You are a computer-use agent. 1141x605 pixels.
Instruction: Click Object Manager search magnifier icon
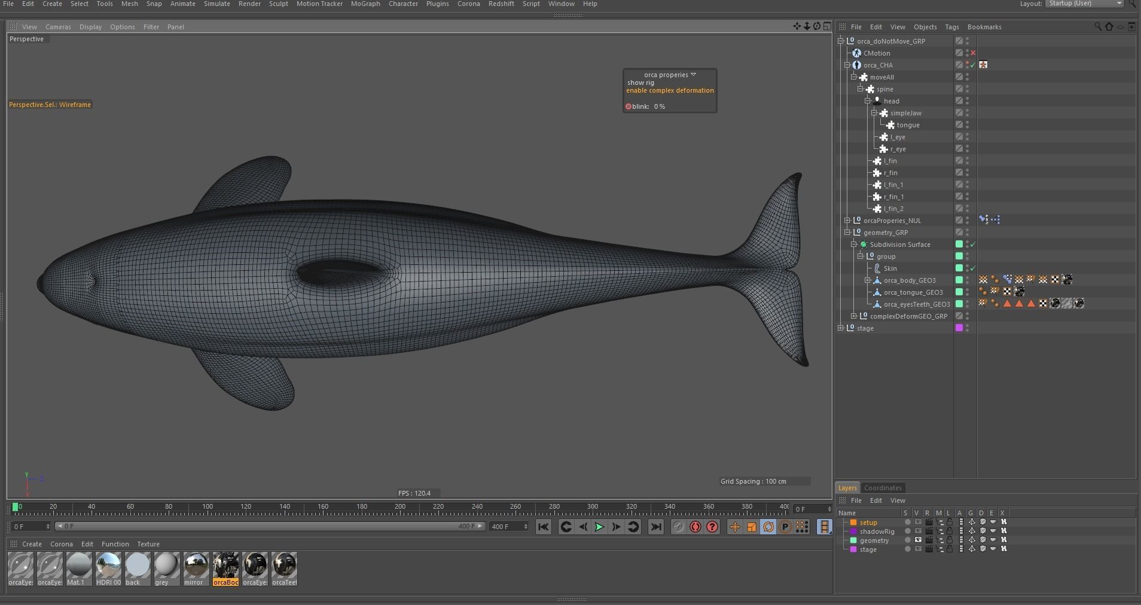click(x=1098, y=26)
